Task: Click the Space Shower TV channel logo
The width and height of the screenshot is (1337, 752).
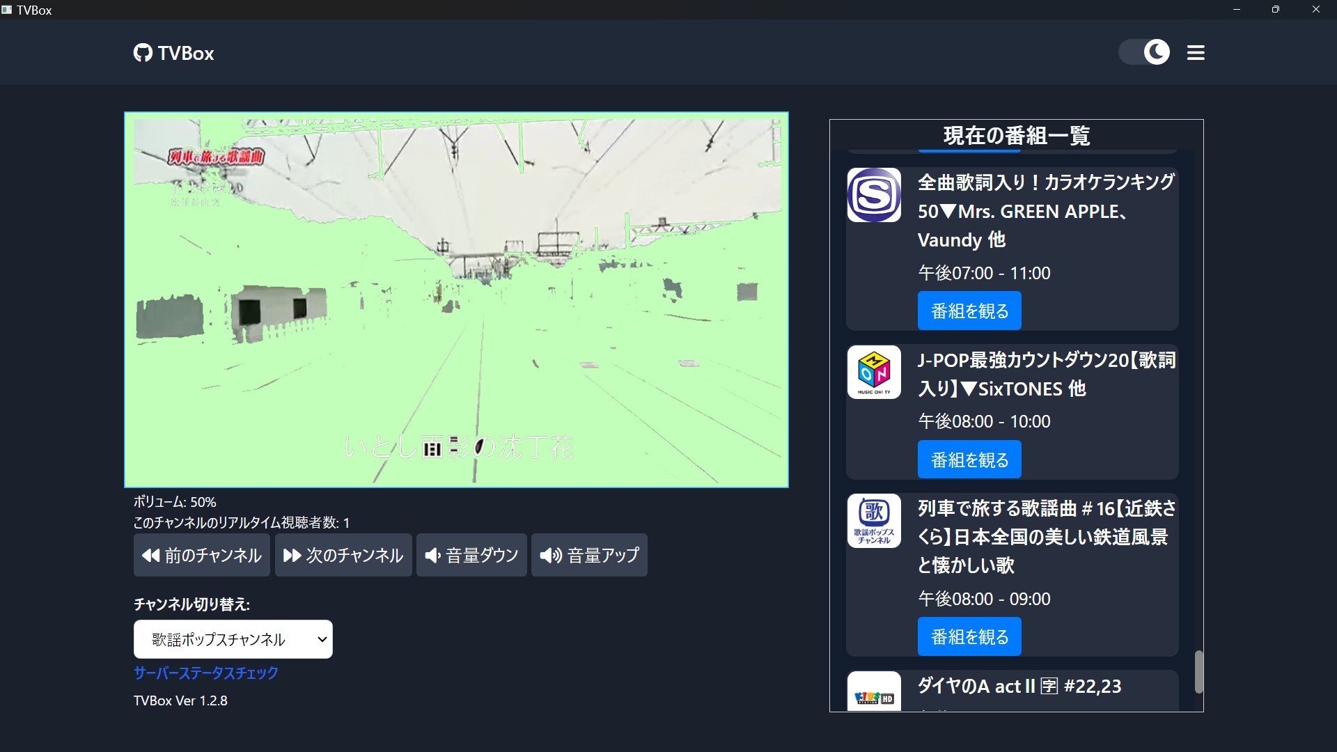Action: [873, 196]
